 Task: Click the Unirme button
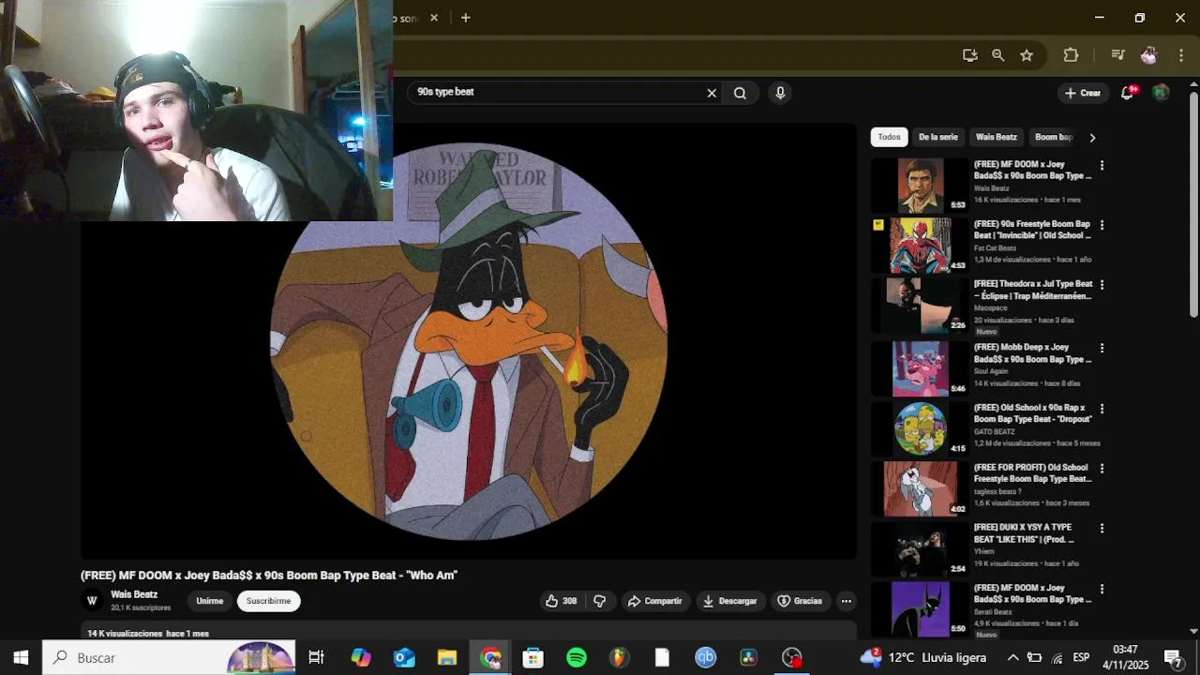(x=210, y=601)
